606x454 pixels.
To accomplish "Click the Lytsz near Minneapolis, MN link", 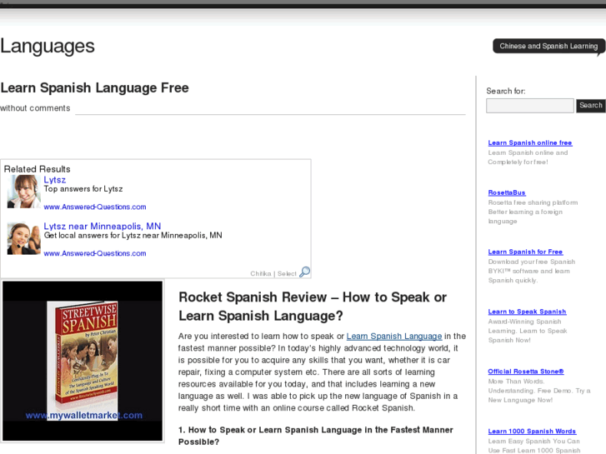I will coord(103,226).
